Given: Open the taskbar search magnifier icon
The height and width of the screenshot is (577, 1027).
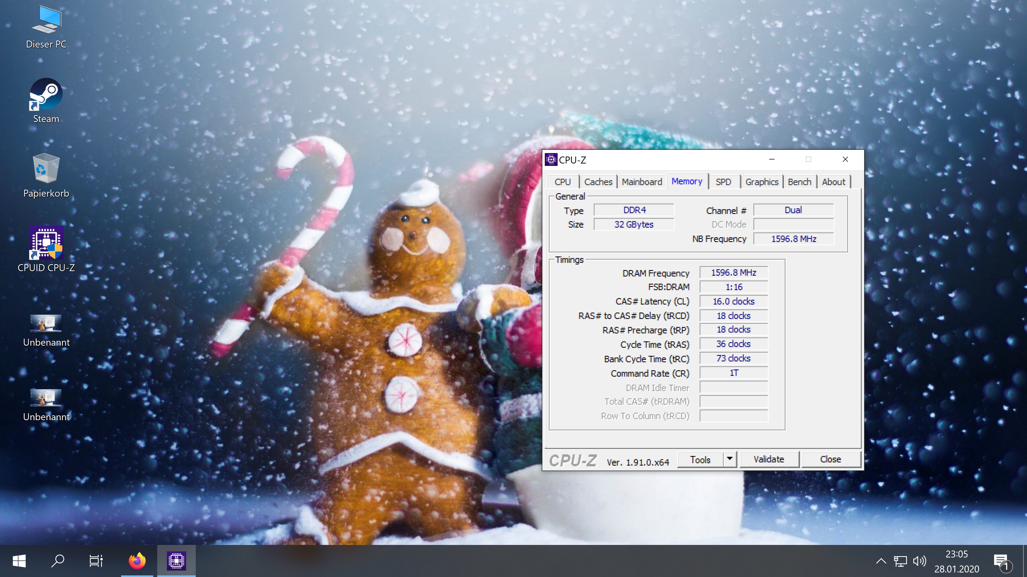Looking at the screenshot, I should coord(58,561).
